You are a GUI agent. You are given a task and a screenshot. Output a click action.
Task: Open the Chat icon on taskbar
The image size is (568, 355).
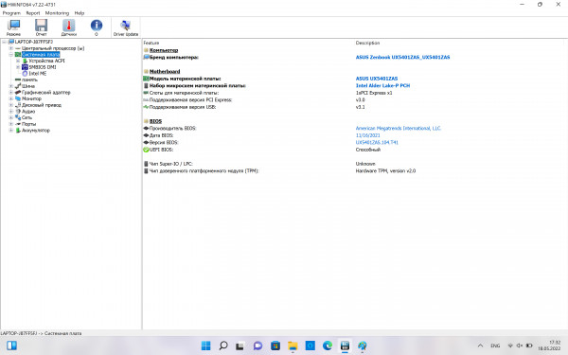tap(257, 346)
